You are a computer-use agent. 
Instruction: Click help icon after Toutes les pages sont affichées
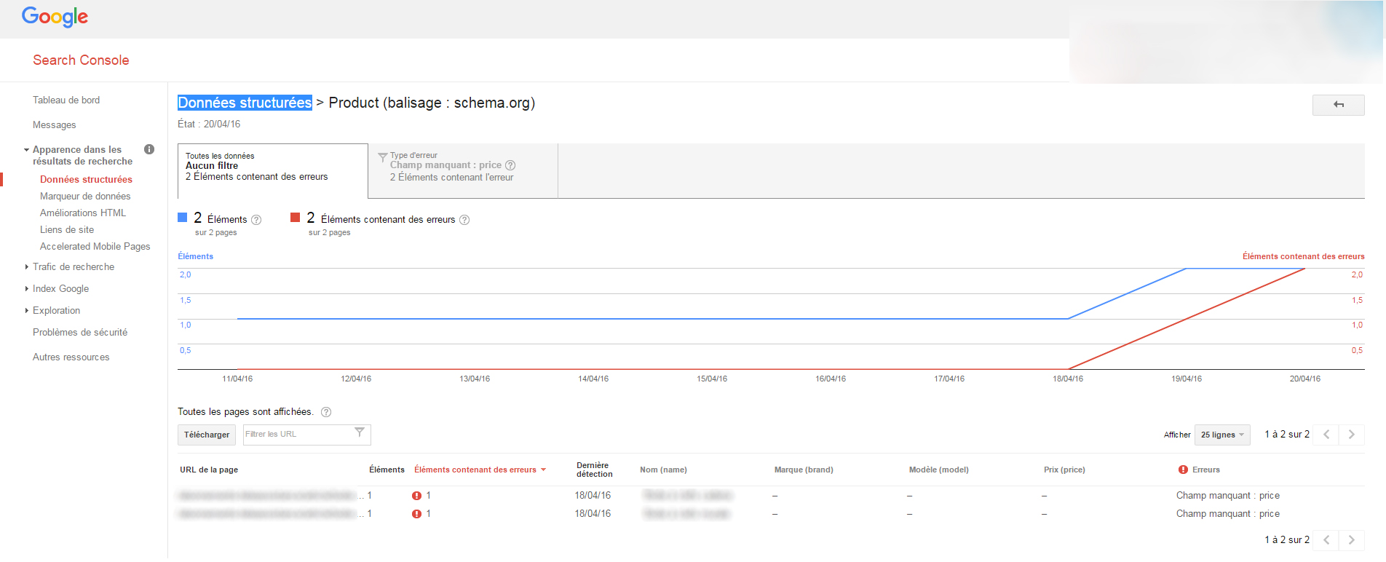coord(326,412)
